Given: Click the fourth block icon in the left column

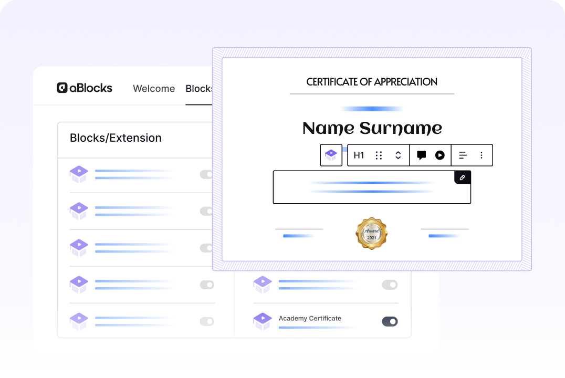Looking at the screenshot, I should click(x=79, y=285).
